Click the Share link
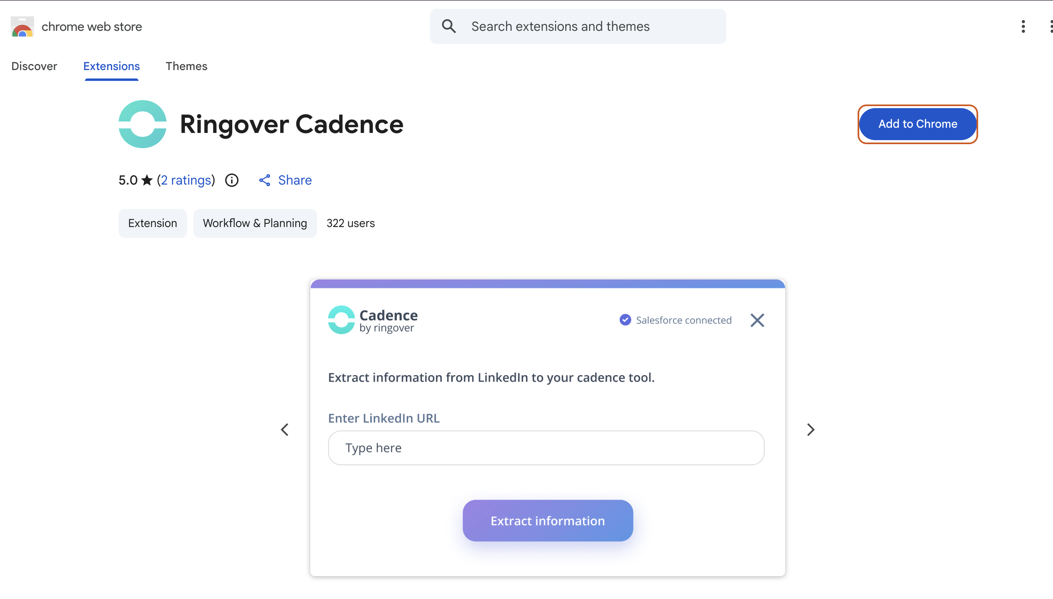This screenshot has height=599, width=1053. 295,180
